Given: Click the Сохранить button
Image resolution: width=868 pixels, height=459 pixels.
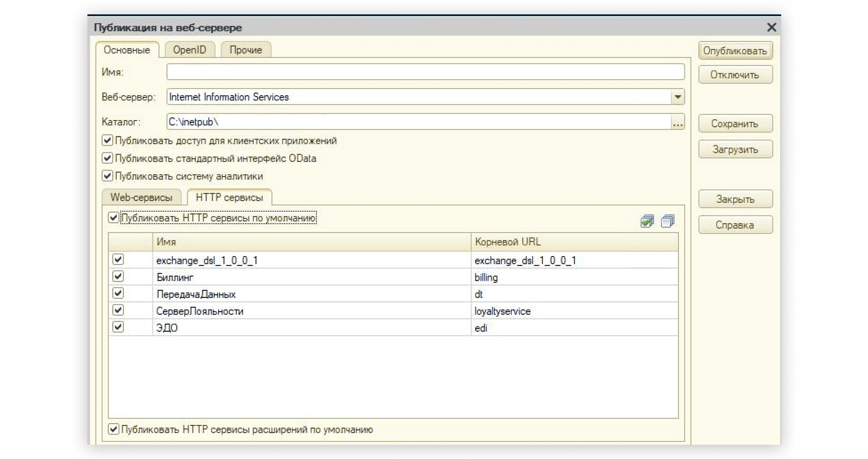Looking at the screenshot, I should (x=735, y=124).
